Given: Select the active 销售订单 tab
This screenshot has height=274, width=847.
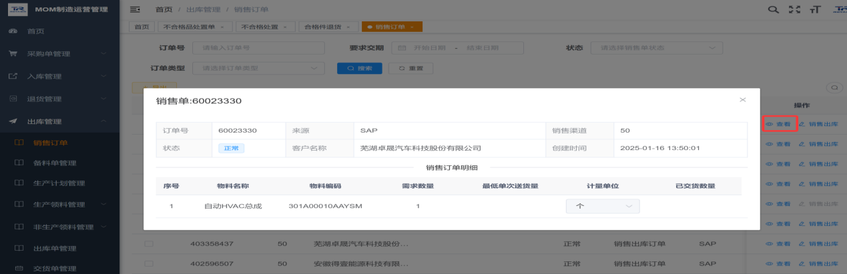Looking at the screenshot, I should click(x=391, y=27).
